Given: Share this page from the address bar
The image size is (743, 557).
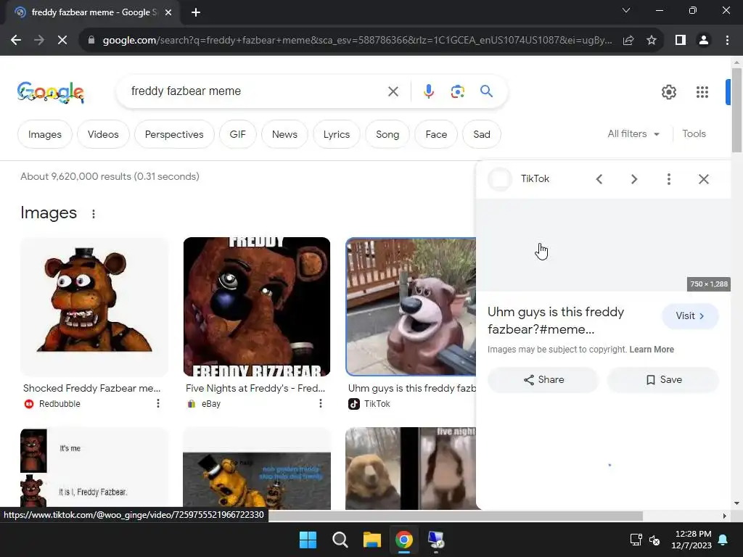Looking at the screenshot, I should (628, 41).
